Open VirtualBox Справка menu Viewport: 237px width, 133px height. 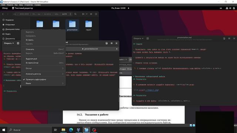click(37, 5)
